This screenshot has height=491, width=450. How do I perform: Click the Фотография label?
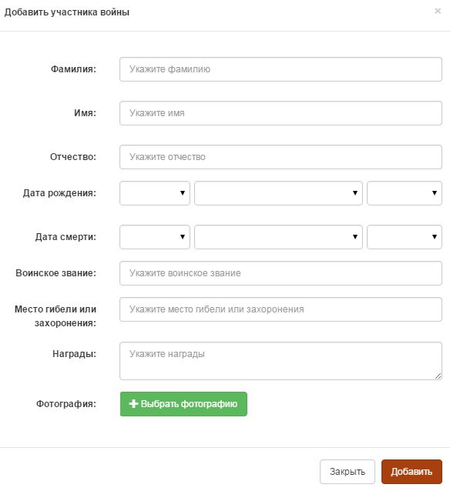point(66,403)
